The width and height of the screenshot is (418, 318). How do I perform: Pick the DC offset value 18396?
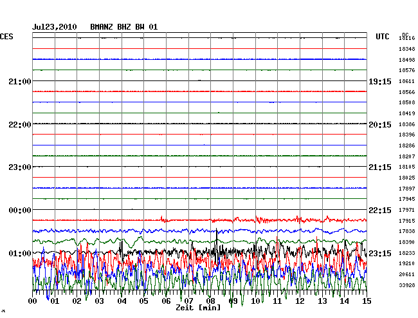click(407, 135)
